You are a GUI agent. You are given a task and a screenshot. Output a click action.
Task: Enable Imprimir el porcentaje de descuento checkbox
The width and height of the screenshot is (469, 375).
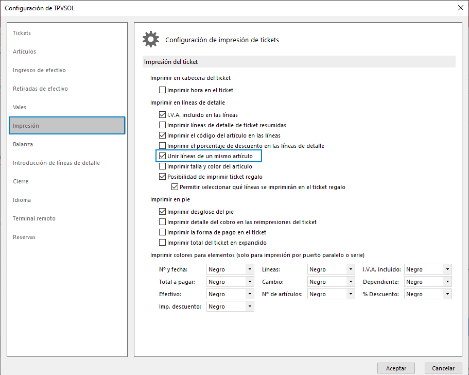tap(162, 145)
